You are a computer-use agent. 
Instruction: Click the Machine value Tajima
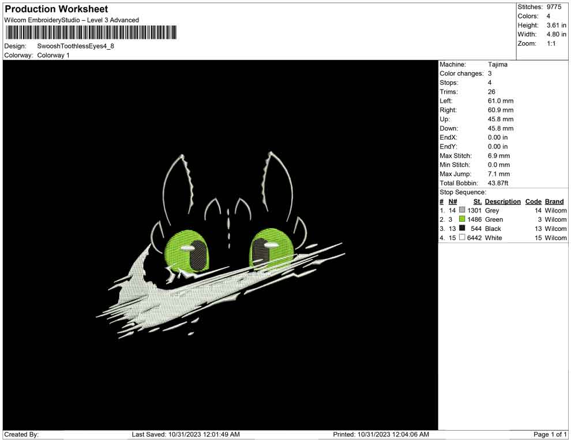(x=498, y=65)
